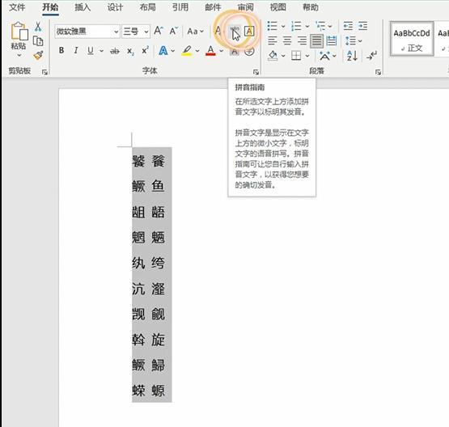Open the Numbering dropdown arrow
449x427 pixels.
307,27
